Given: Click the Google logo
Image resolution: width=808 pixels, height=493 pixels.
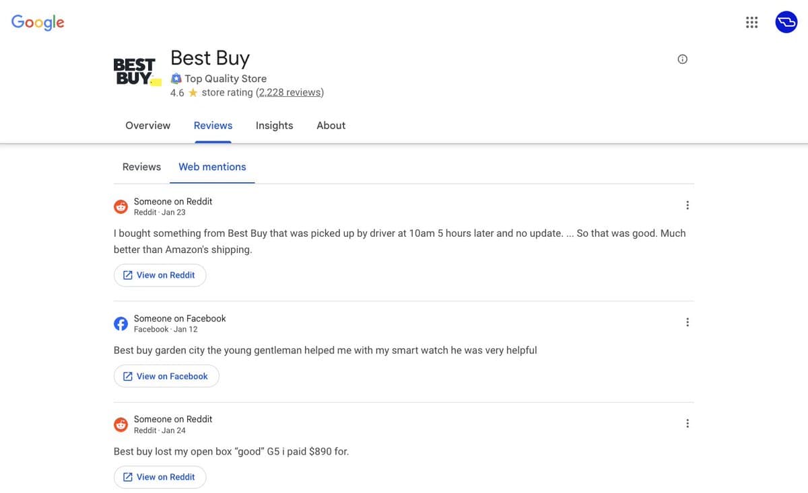Looking at the screenshot, I should [x=38, y=22].
